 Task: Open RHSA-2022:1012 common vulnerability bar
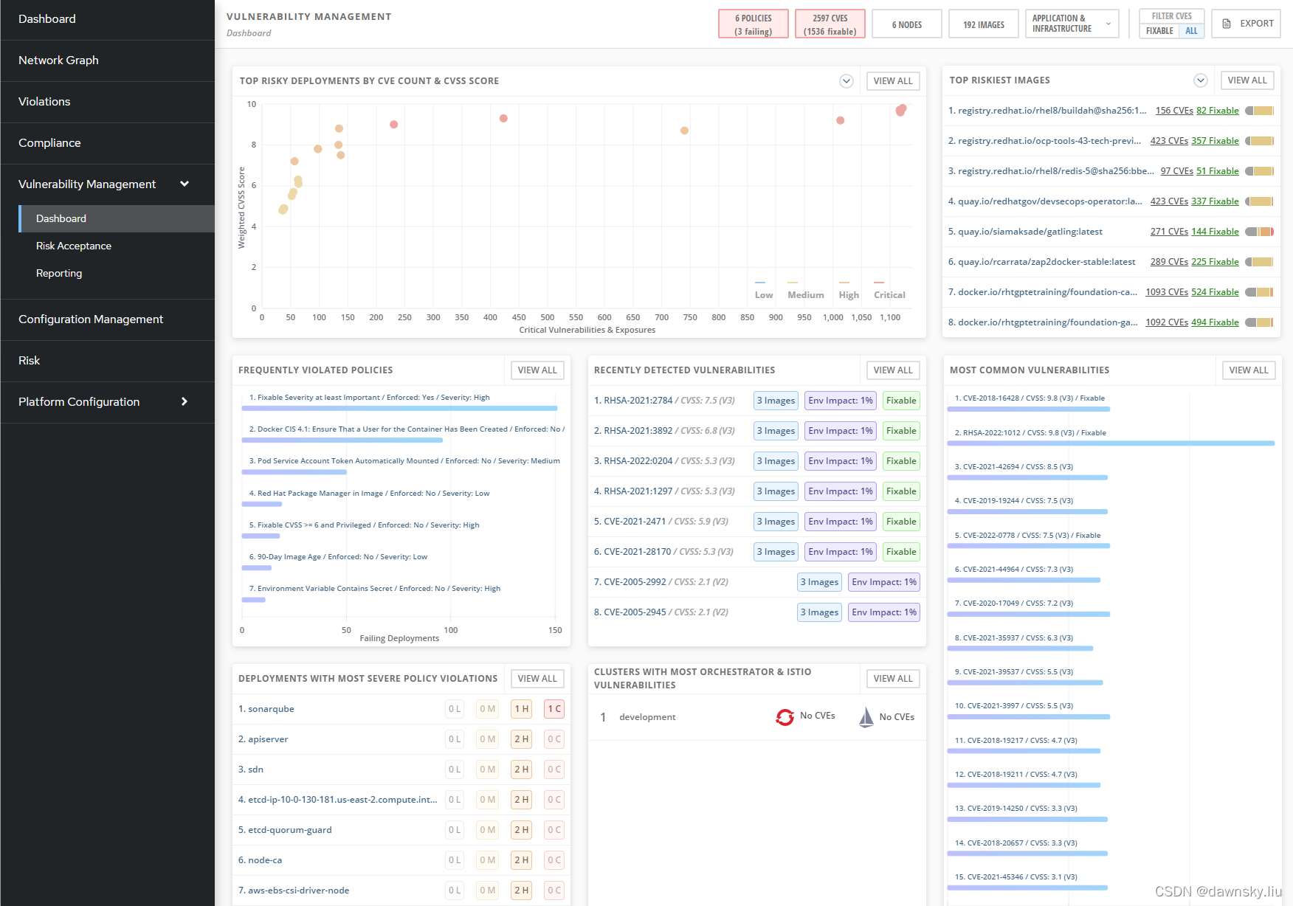coord(1111,443)
